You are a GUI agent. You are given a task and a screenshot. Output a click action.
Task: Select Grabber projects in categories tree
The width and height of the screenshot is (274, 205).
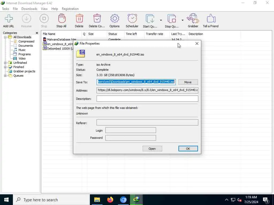(24, 71)
